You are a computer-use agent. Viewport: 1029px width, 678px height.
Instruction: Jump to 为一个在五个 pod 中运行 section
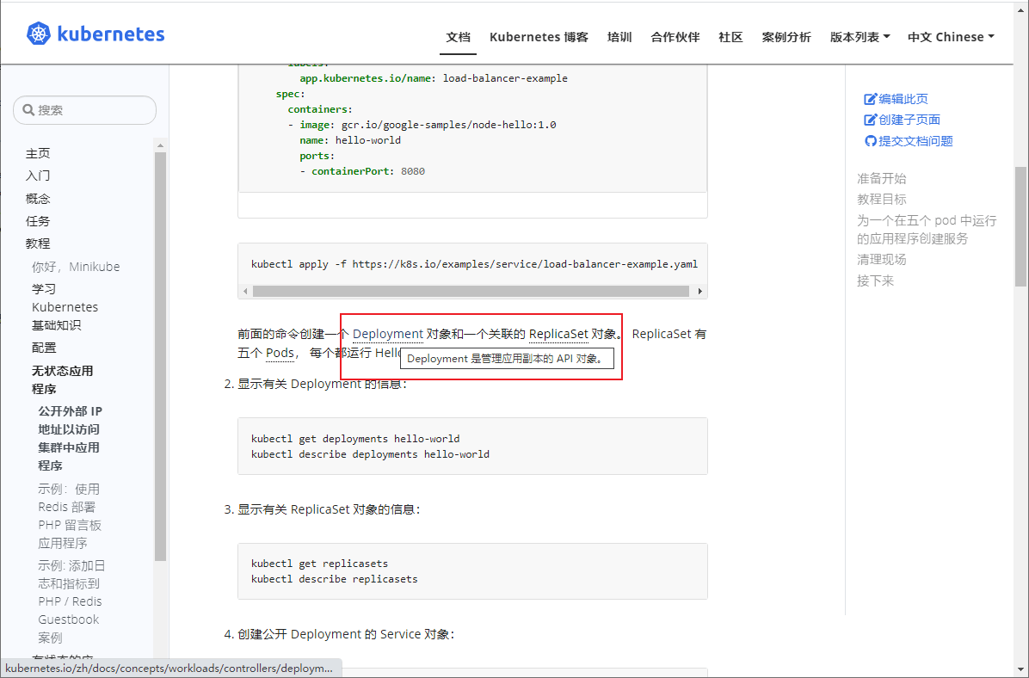pos(926,229)
